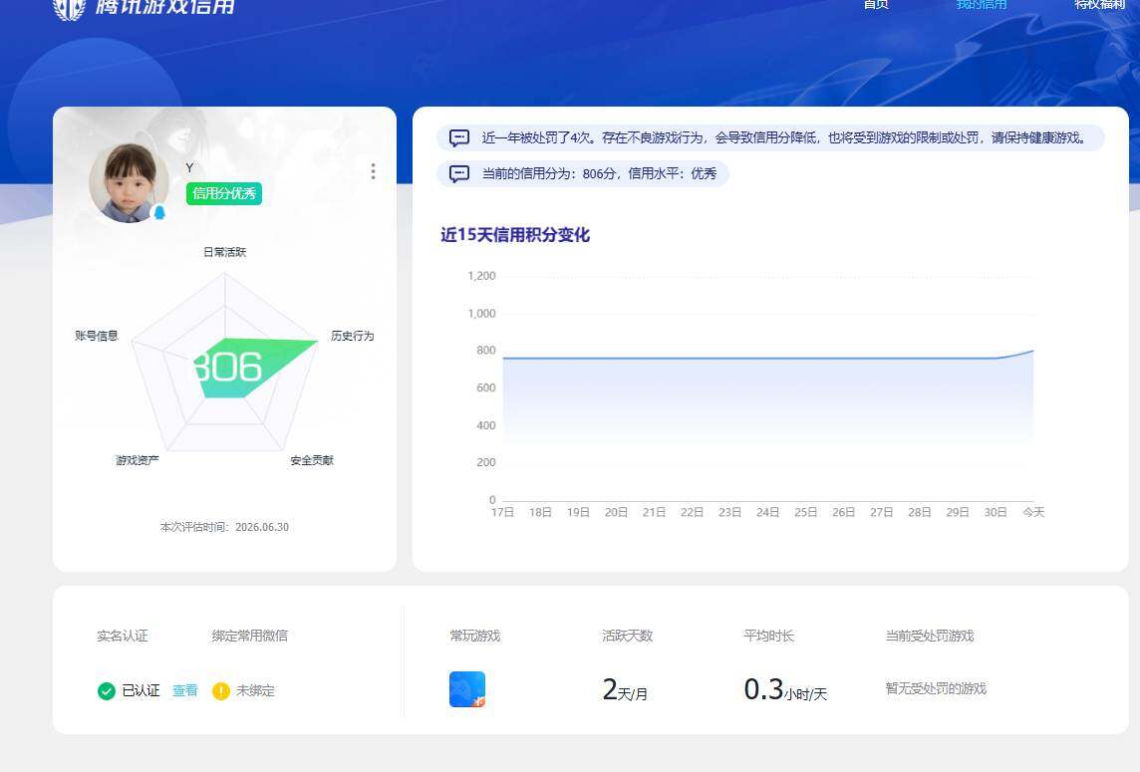Click the user avatar photo

click(129, 182)
